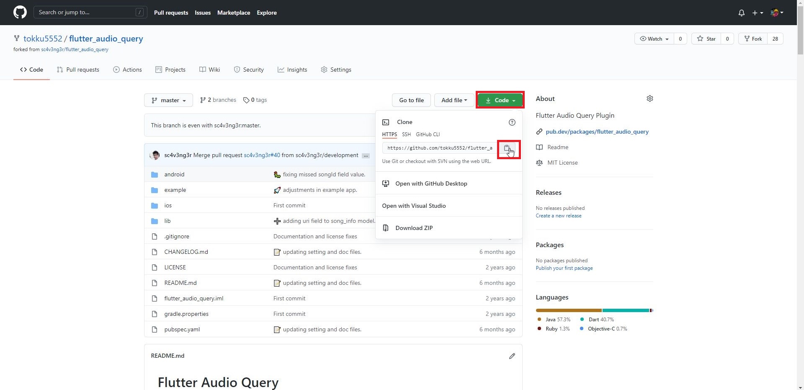Viewport: 804px width, 390px height.
Task: Open pub.dev/packages/flutter_audio_query link
Action: (597, 131)
